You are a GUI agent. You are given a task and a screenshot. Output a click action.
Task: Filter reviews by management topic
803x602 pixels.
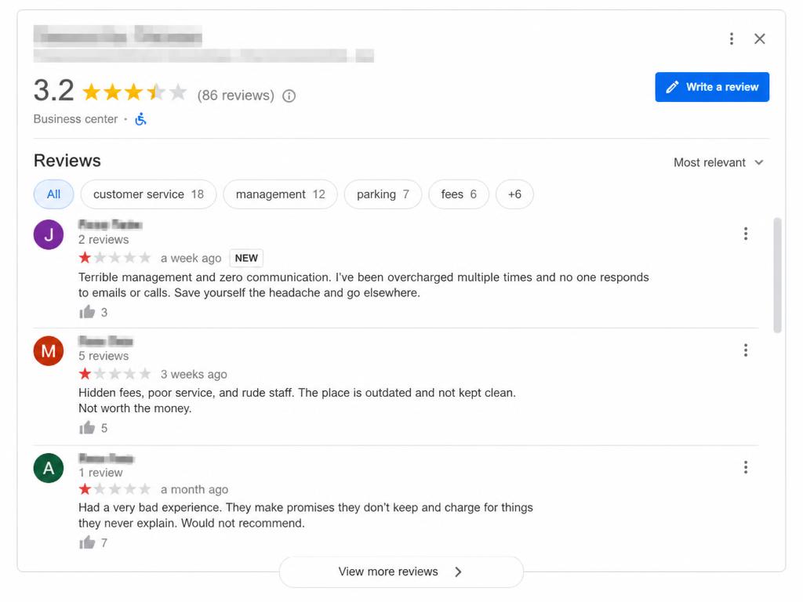point(280,194)
